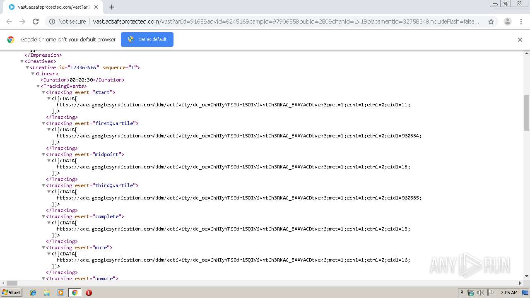This screenshot has height=298, width=530.
Task: Click the address bar URL
Action: tap(286, 22)
